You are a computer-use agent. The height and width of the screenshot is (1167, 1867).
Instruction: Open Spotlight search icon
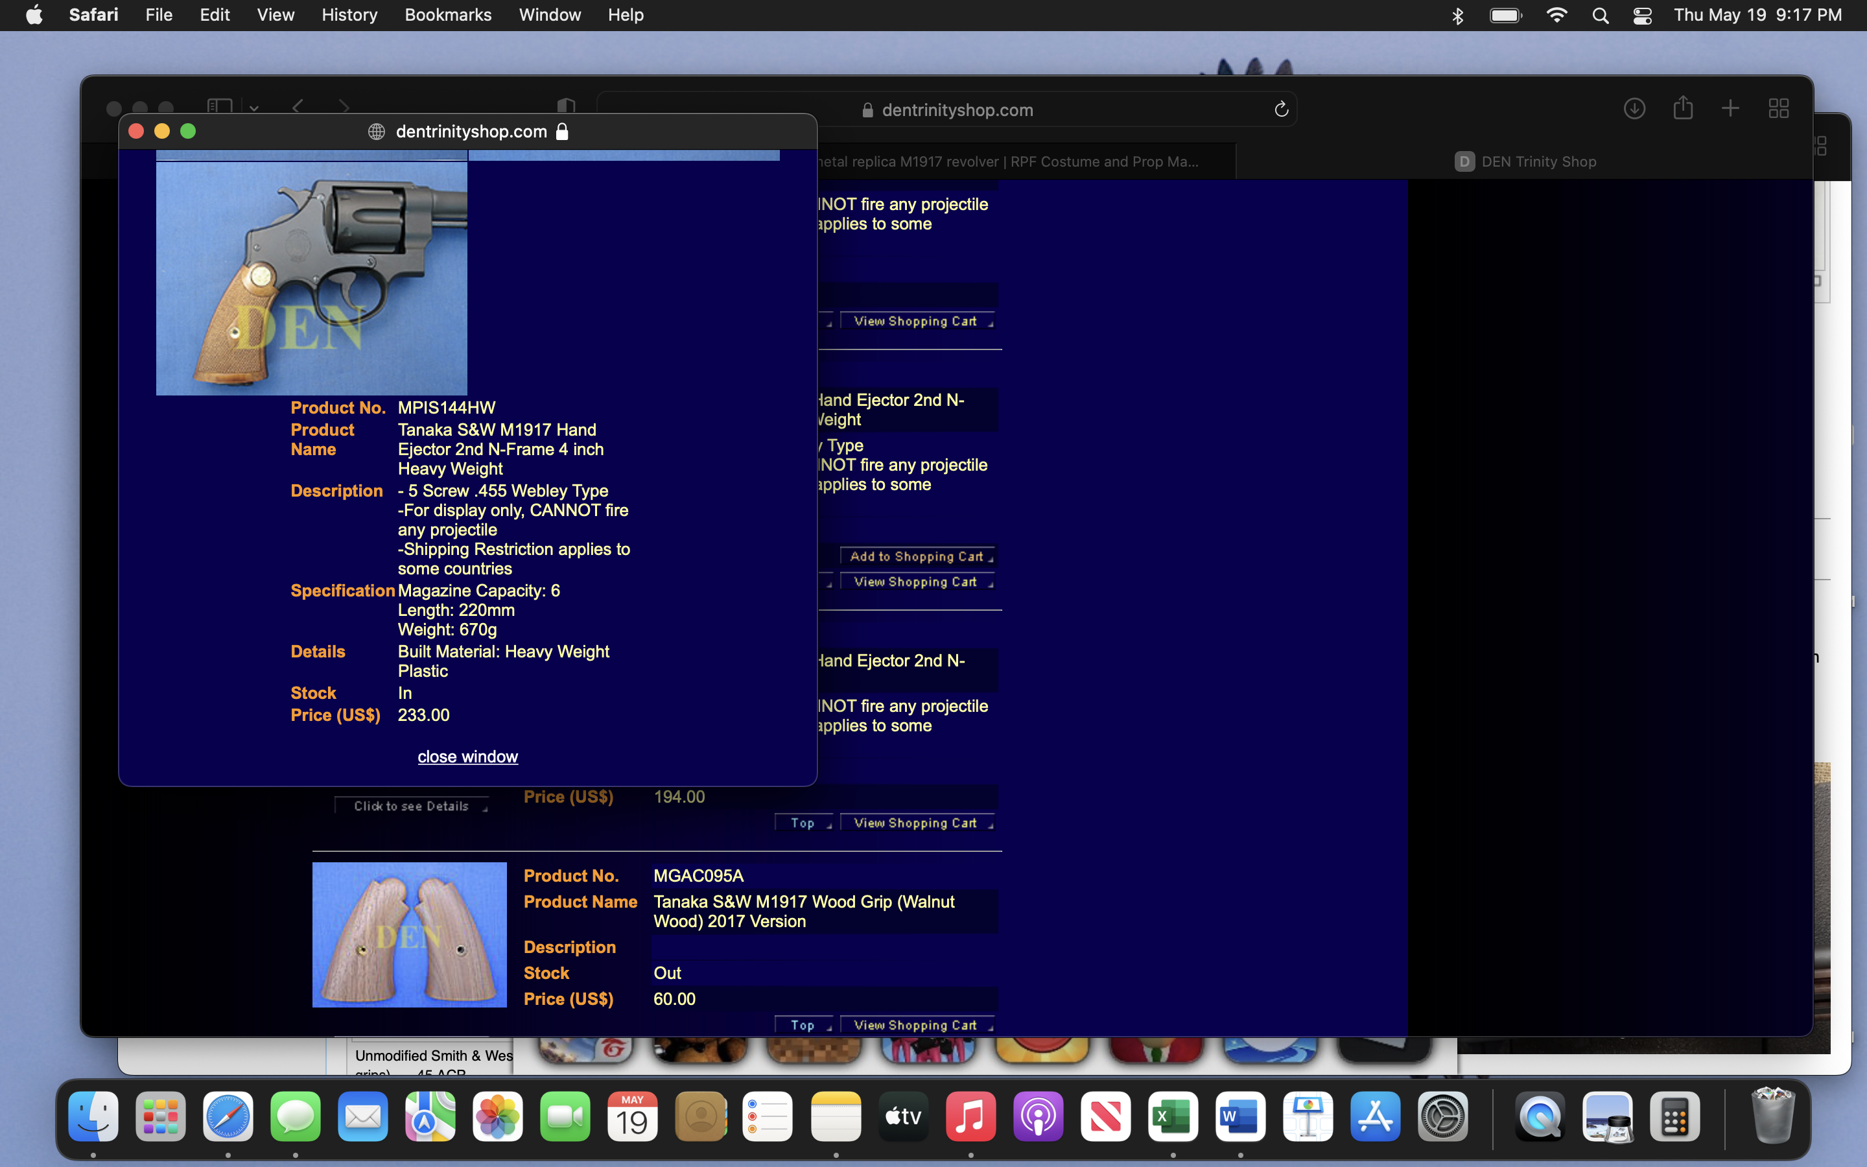point(1600,16)
